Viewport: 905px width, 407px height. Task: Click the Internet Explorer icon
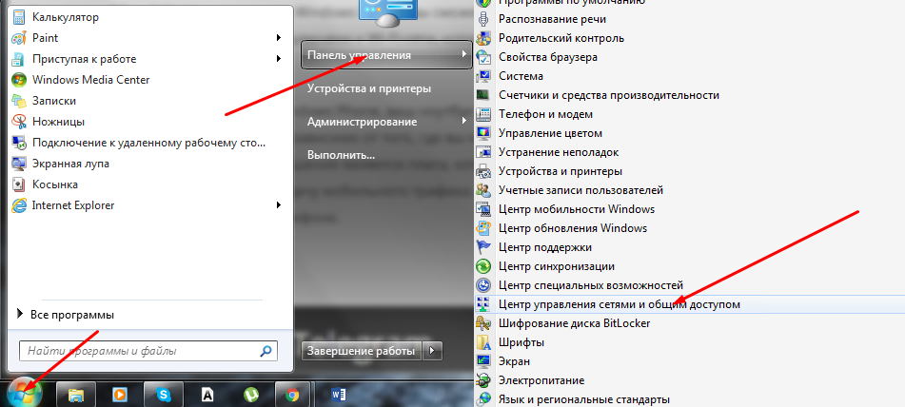19,205
